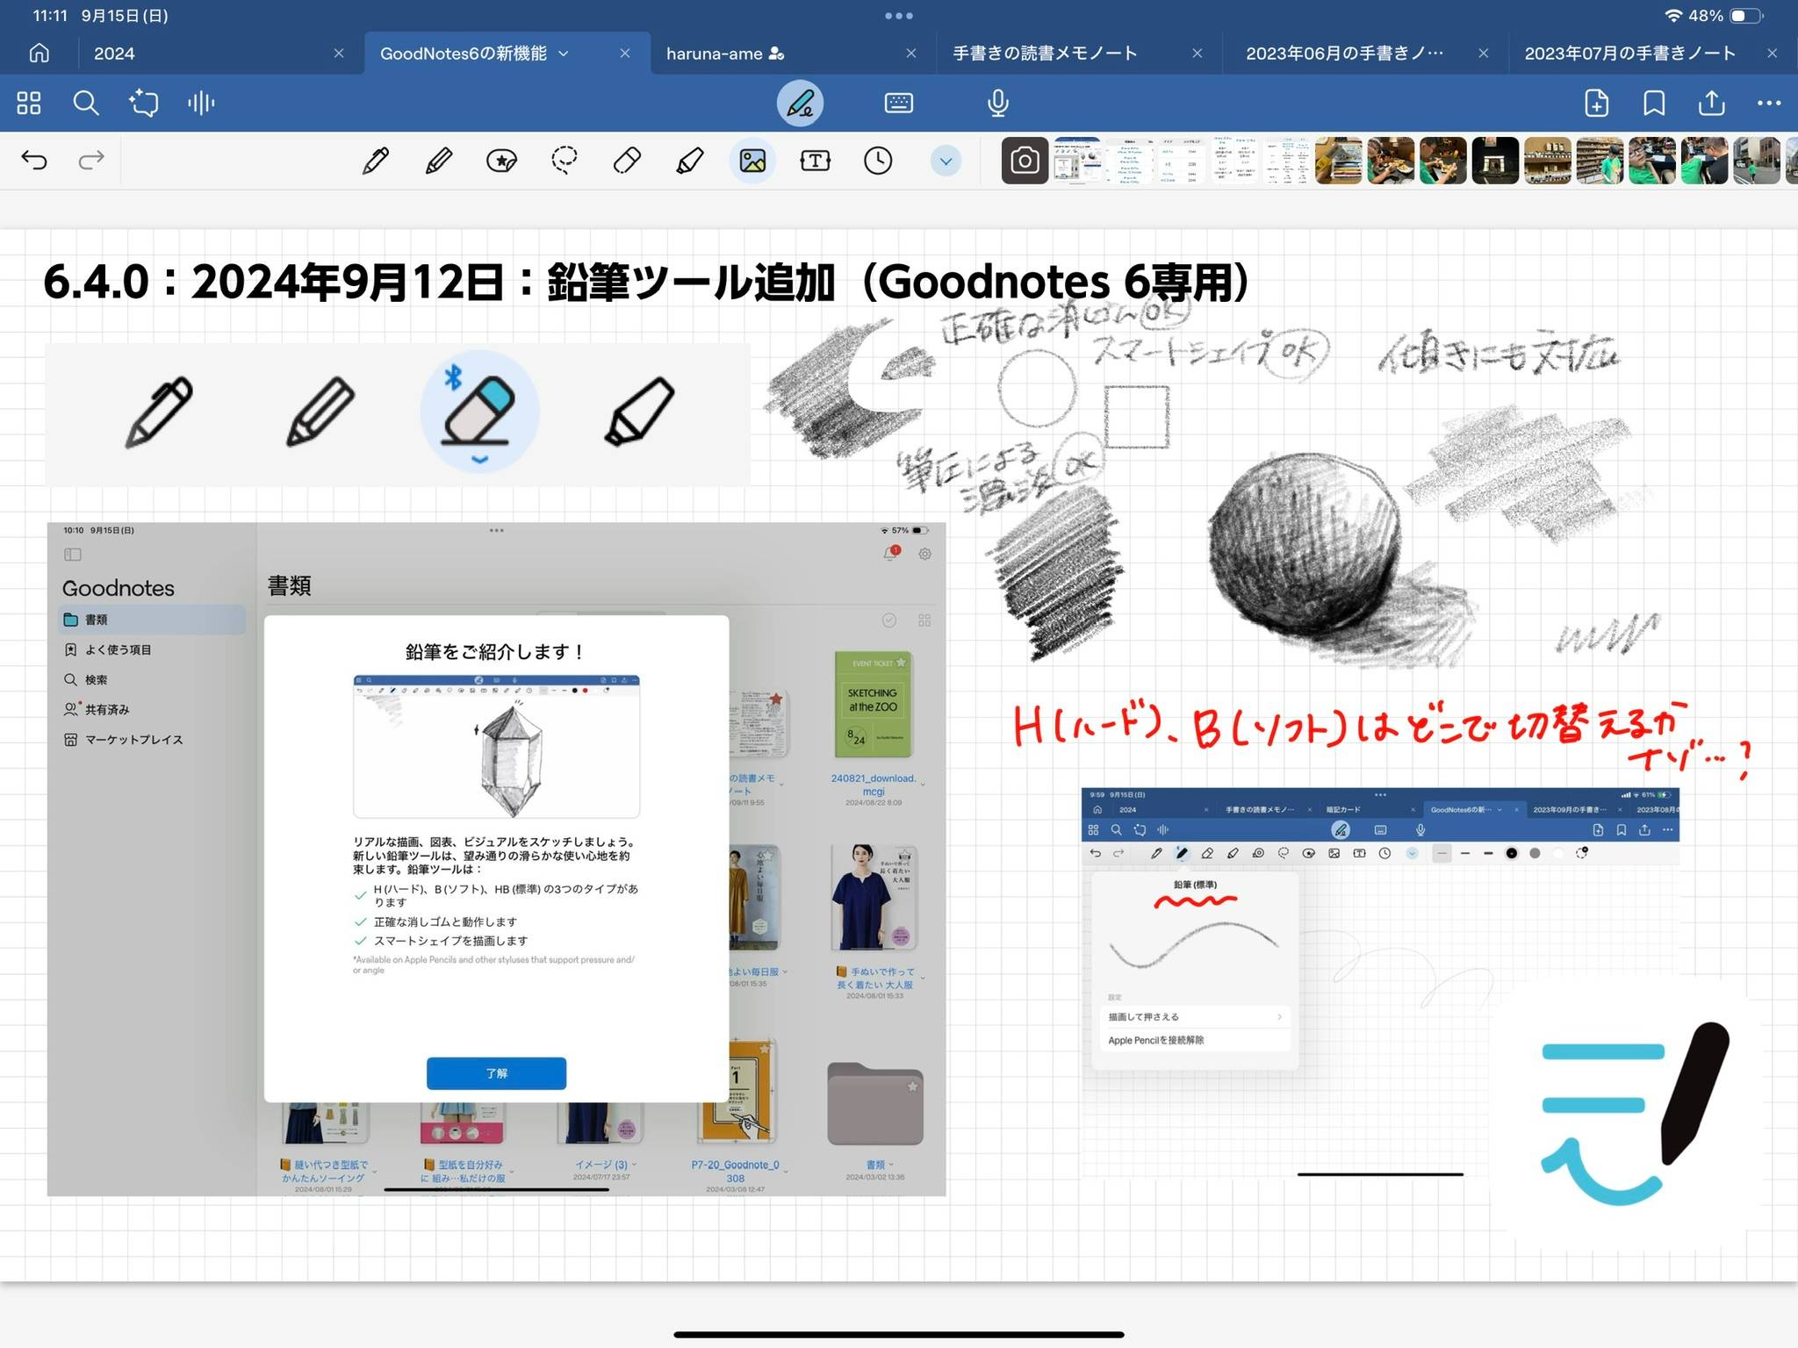Viewport: 1798px width, 1348px height.
Task: Close the 手書きの読書メモノート tab
Action: tap(1197, 54)
